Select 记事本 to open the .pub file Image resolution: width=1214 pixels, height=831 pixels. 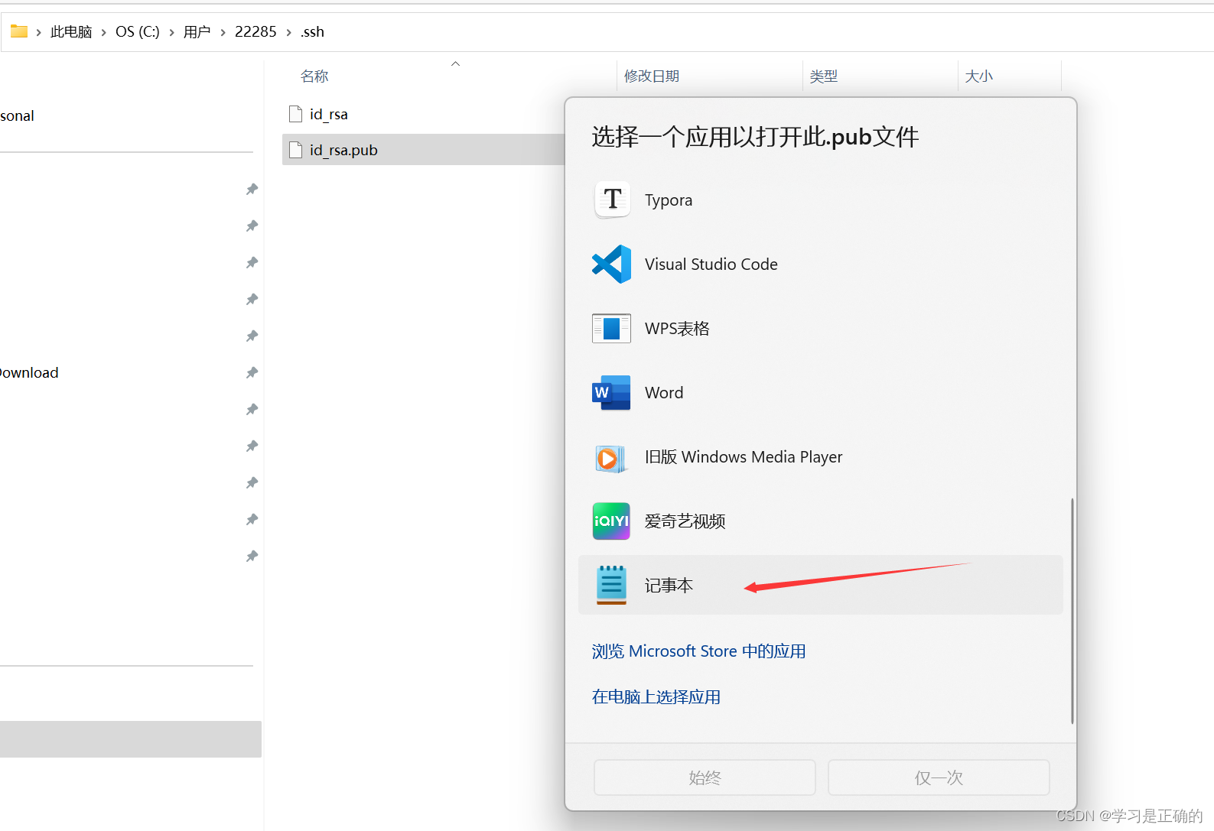(x=820, y=585)
